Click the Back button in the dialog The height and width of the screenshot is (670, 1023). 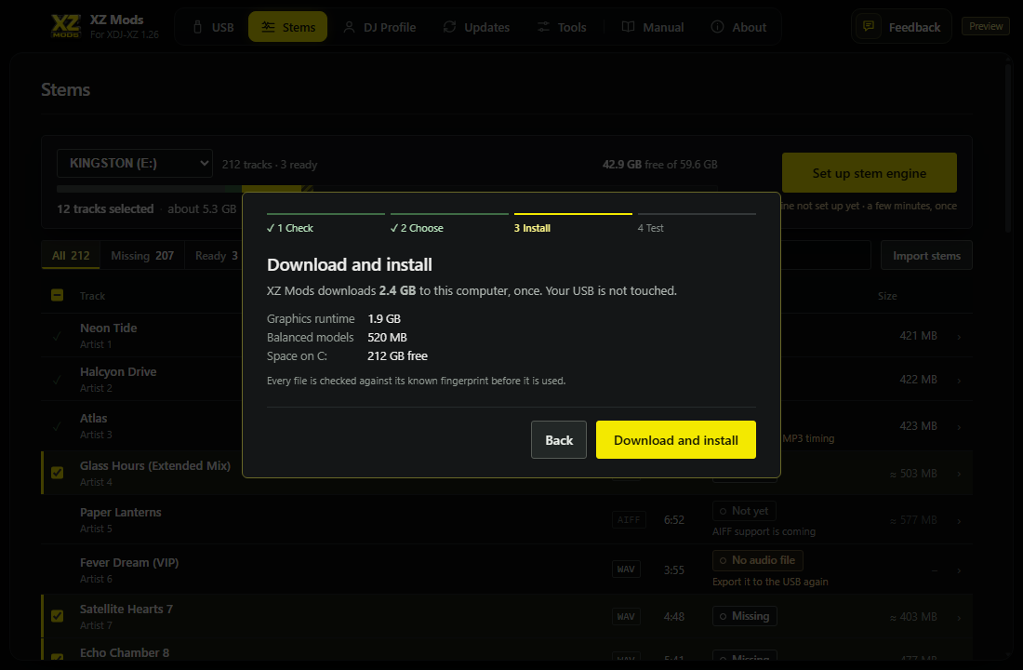point(559,439)
